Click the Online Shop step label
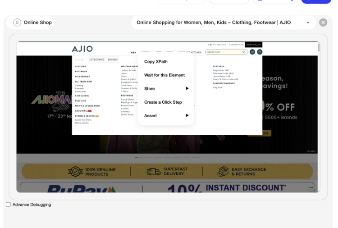338x228 pixels. click(x=38, y=23)
